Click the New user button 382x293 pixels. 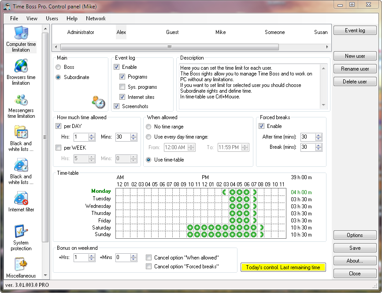[x=355, y=56]
